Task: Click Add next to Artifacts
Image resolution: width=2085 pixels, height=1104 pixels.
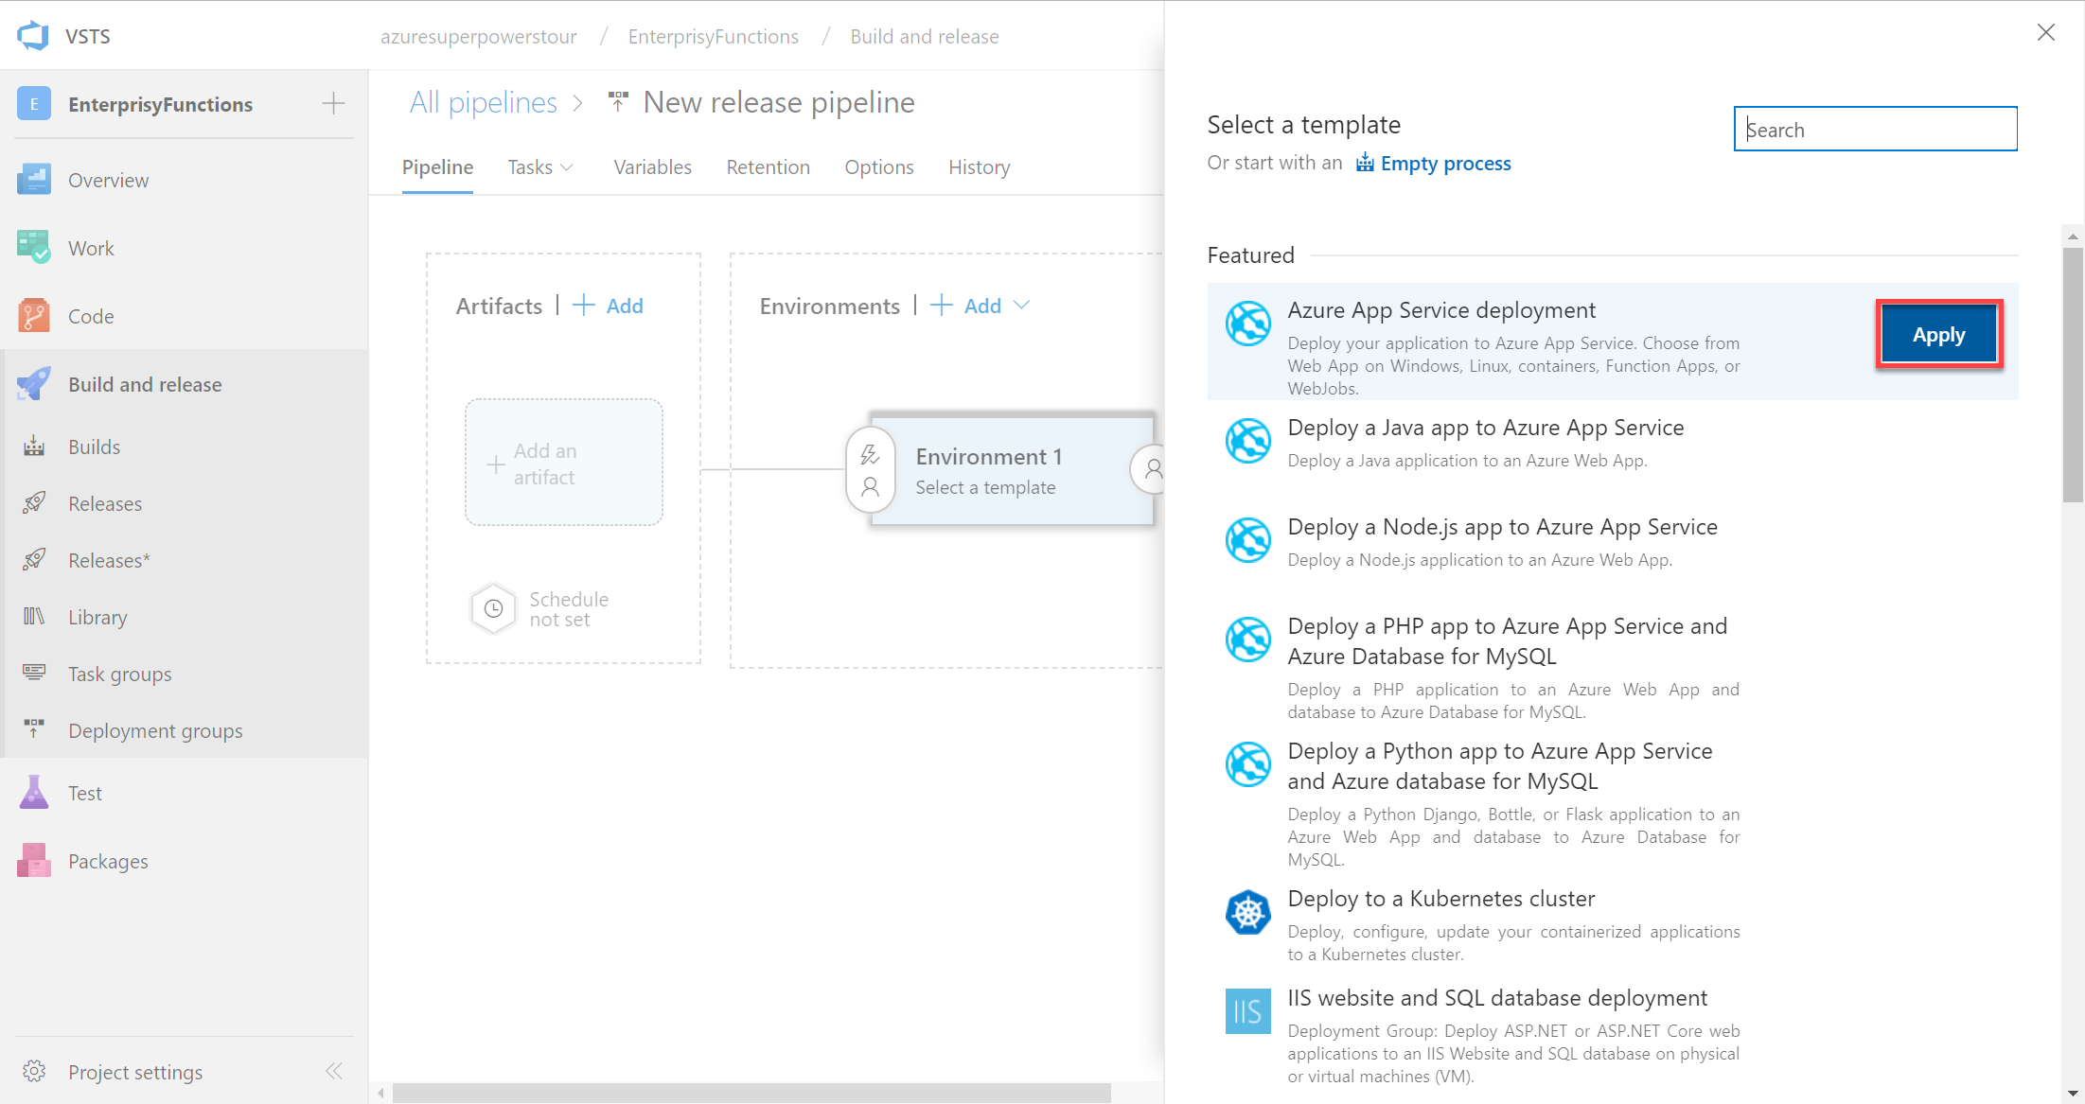Action: click(x=609, y=306)
